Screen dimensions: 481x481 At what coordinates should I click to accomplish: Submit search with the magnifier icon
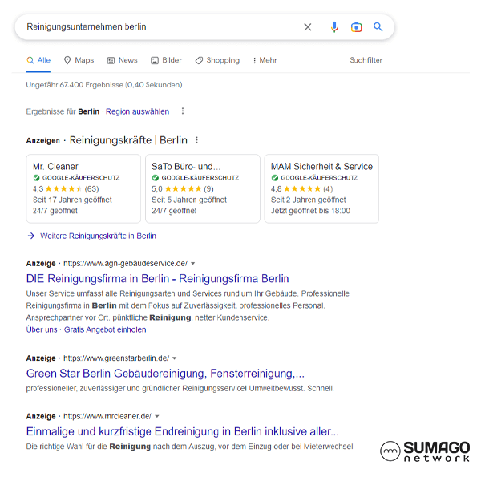click(378, 27)
